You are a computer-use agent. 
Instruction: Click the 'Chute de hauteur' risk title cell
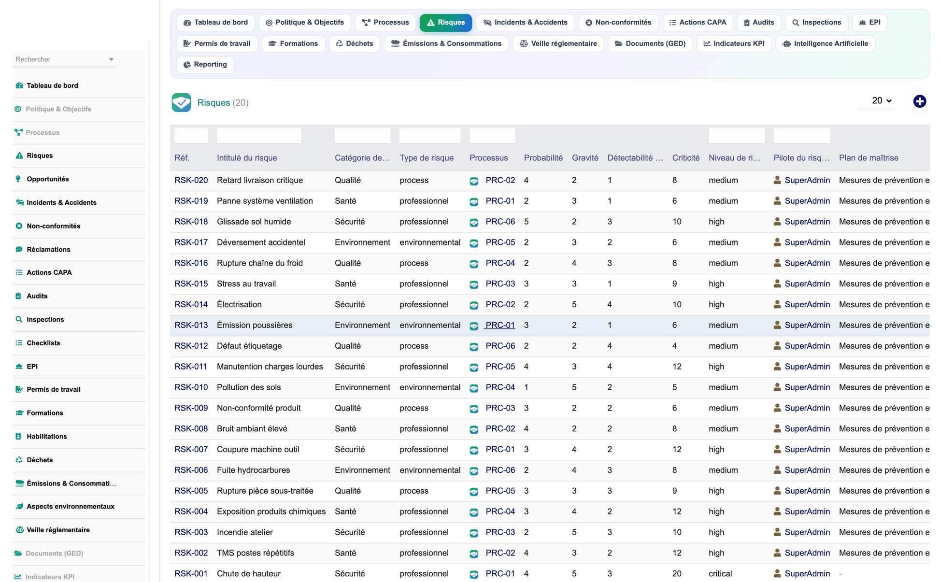249,573
